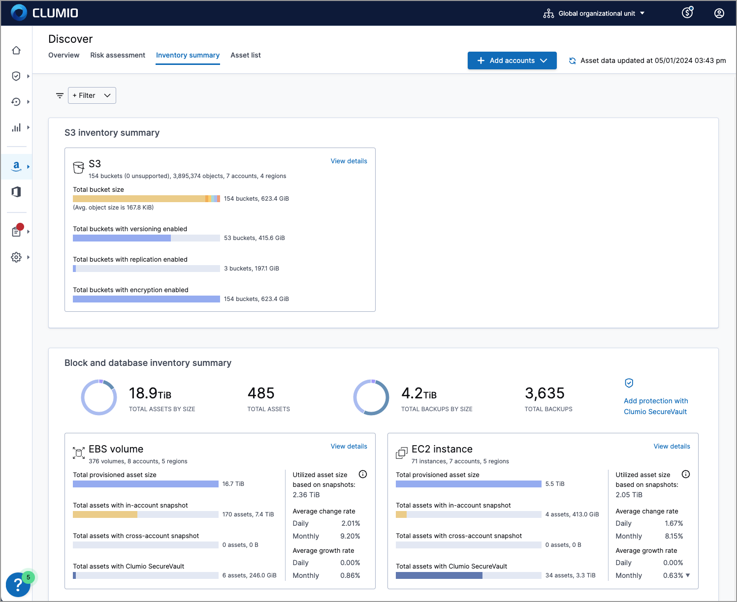737x602 pixels.
Task: Switch to the Risk assessment tab
Action: pos(117,55)
